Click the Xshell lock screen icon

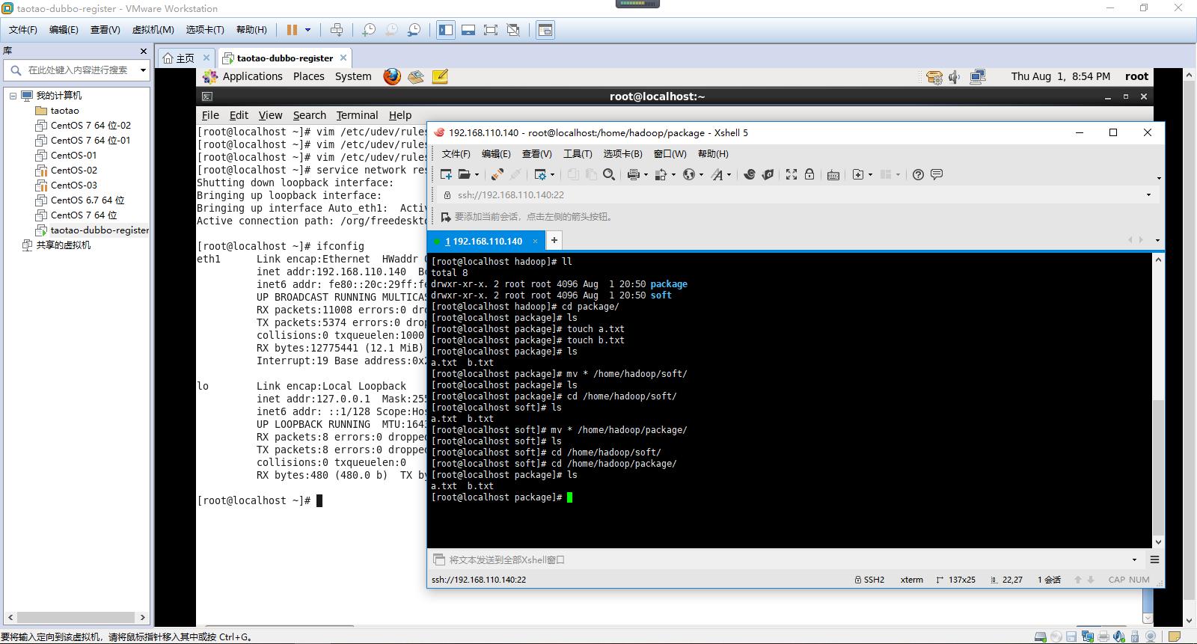809,174
